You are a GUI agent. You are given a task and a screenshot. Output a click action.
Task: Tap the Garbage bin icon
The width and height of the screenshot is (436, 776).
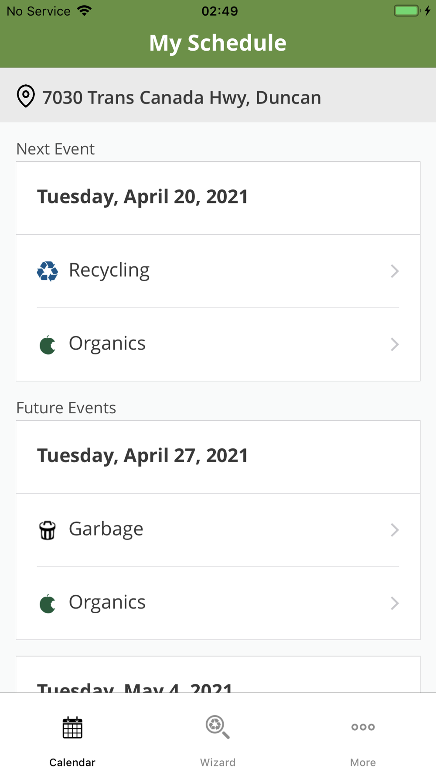pyautogui.click(x=48, y=530)
